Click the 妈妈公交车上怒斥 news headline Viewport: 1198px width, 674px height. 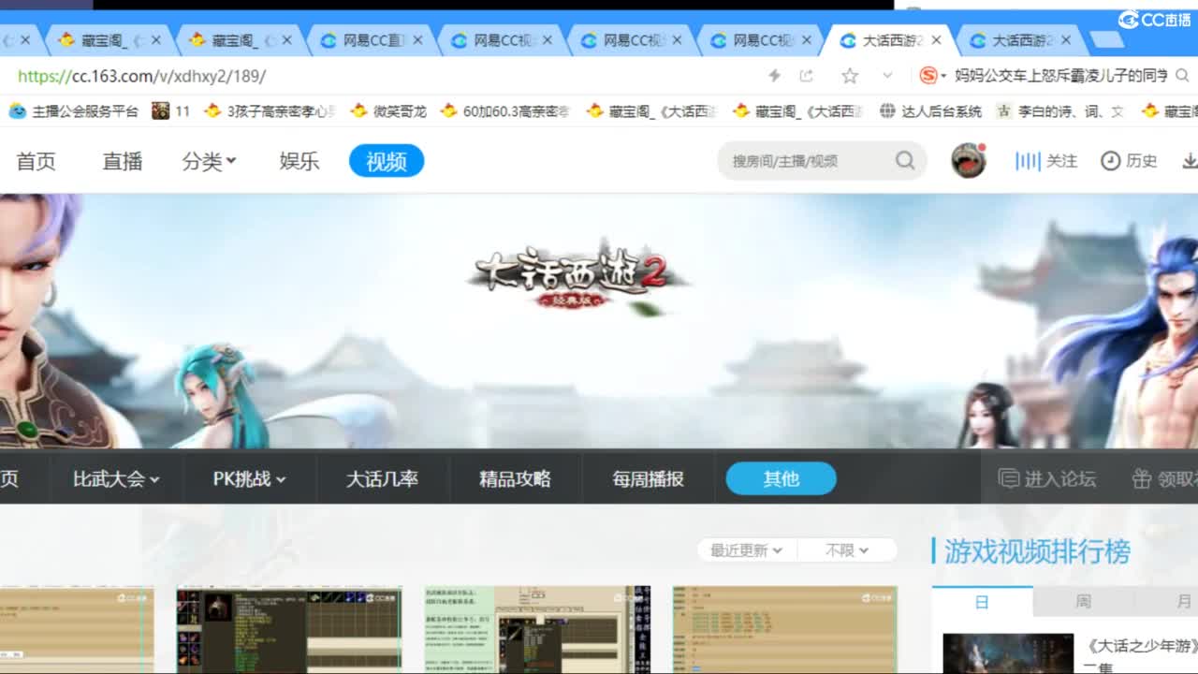(1061, 76)
